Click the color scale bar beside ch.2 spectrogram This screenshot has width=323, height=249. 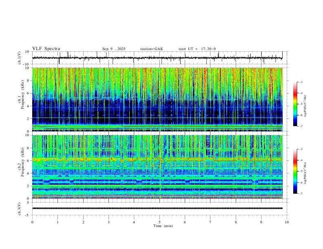[x=295, y=171]
